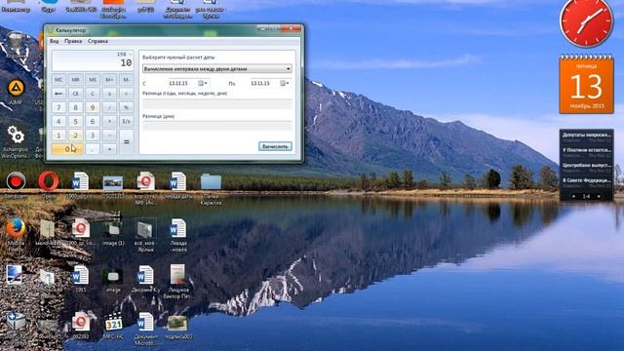Screen dimensions: 624x351
Task: Click the digit 4 key
Action: tap(58, 121)
